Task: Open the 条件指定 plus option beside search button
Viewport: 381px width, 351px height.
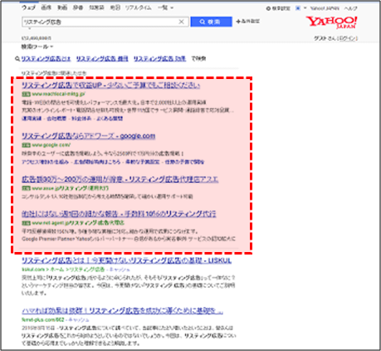Action: pos(248,21)
